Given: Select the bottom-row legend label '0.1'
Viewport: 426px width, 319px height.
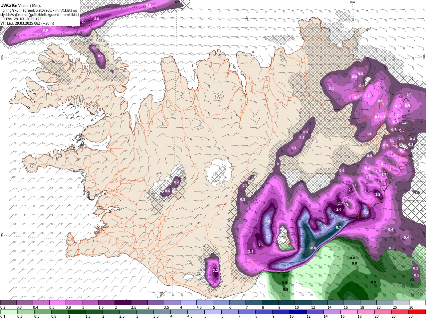Looking at the screenshot, I should click(x=3, y=317).
